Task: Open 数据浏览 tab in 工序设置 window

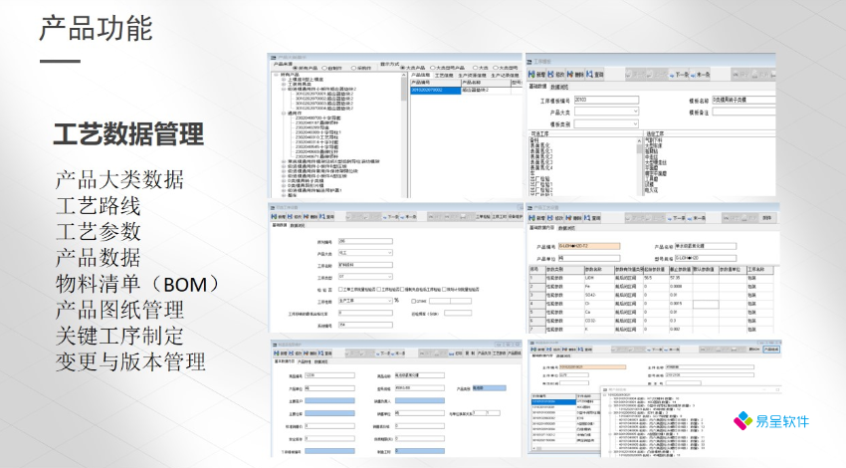Action: coord(298,225)
